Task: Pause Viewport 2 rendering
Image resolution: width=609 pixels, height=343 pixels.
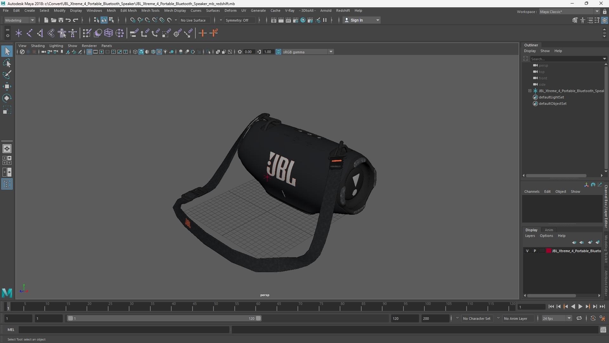Action: pos(325,20)
